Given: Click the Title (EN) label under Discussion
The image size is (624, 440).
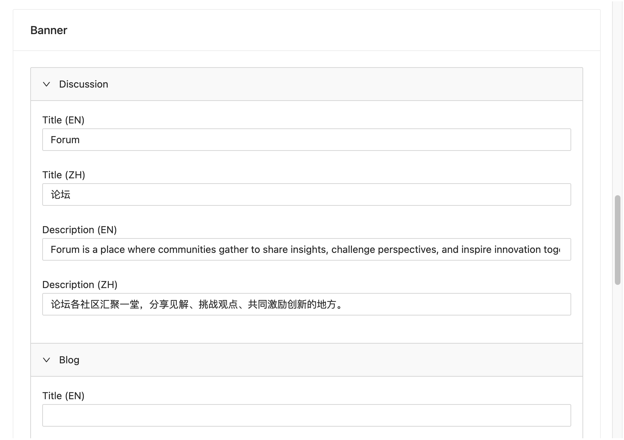Looking at the screenshot, I should 63,120.
